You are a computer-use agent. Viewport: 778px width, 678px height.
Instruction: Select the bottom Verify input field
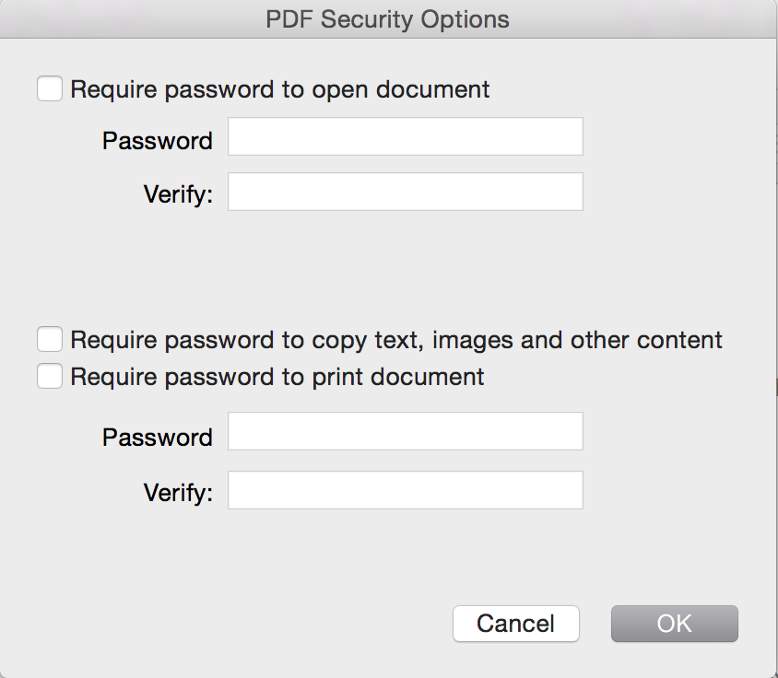point(405,490)
